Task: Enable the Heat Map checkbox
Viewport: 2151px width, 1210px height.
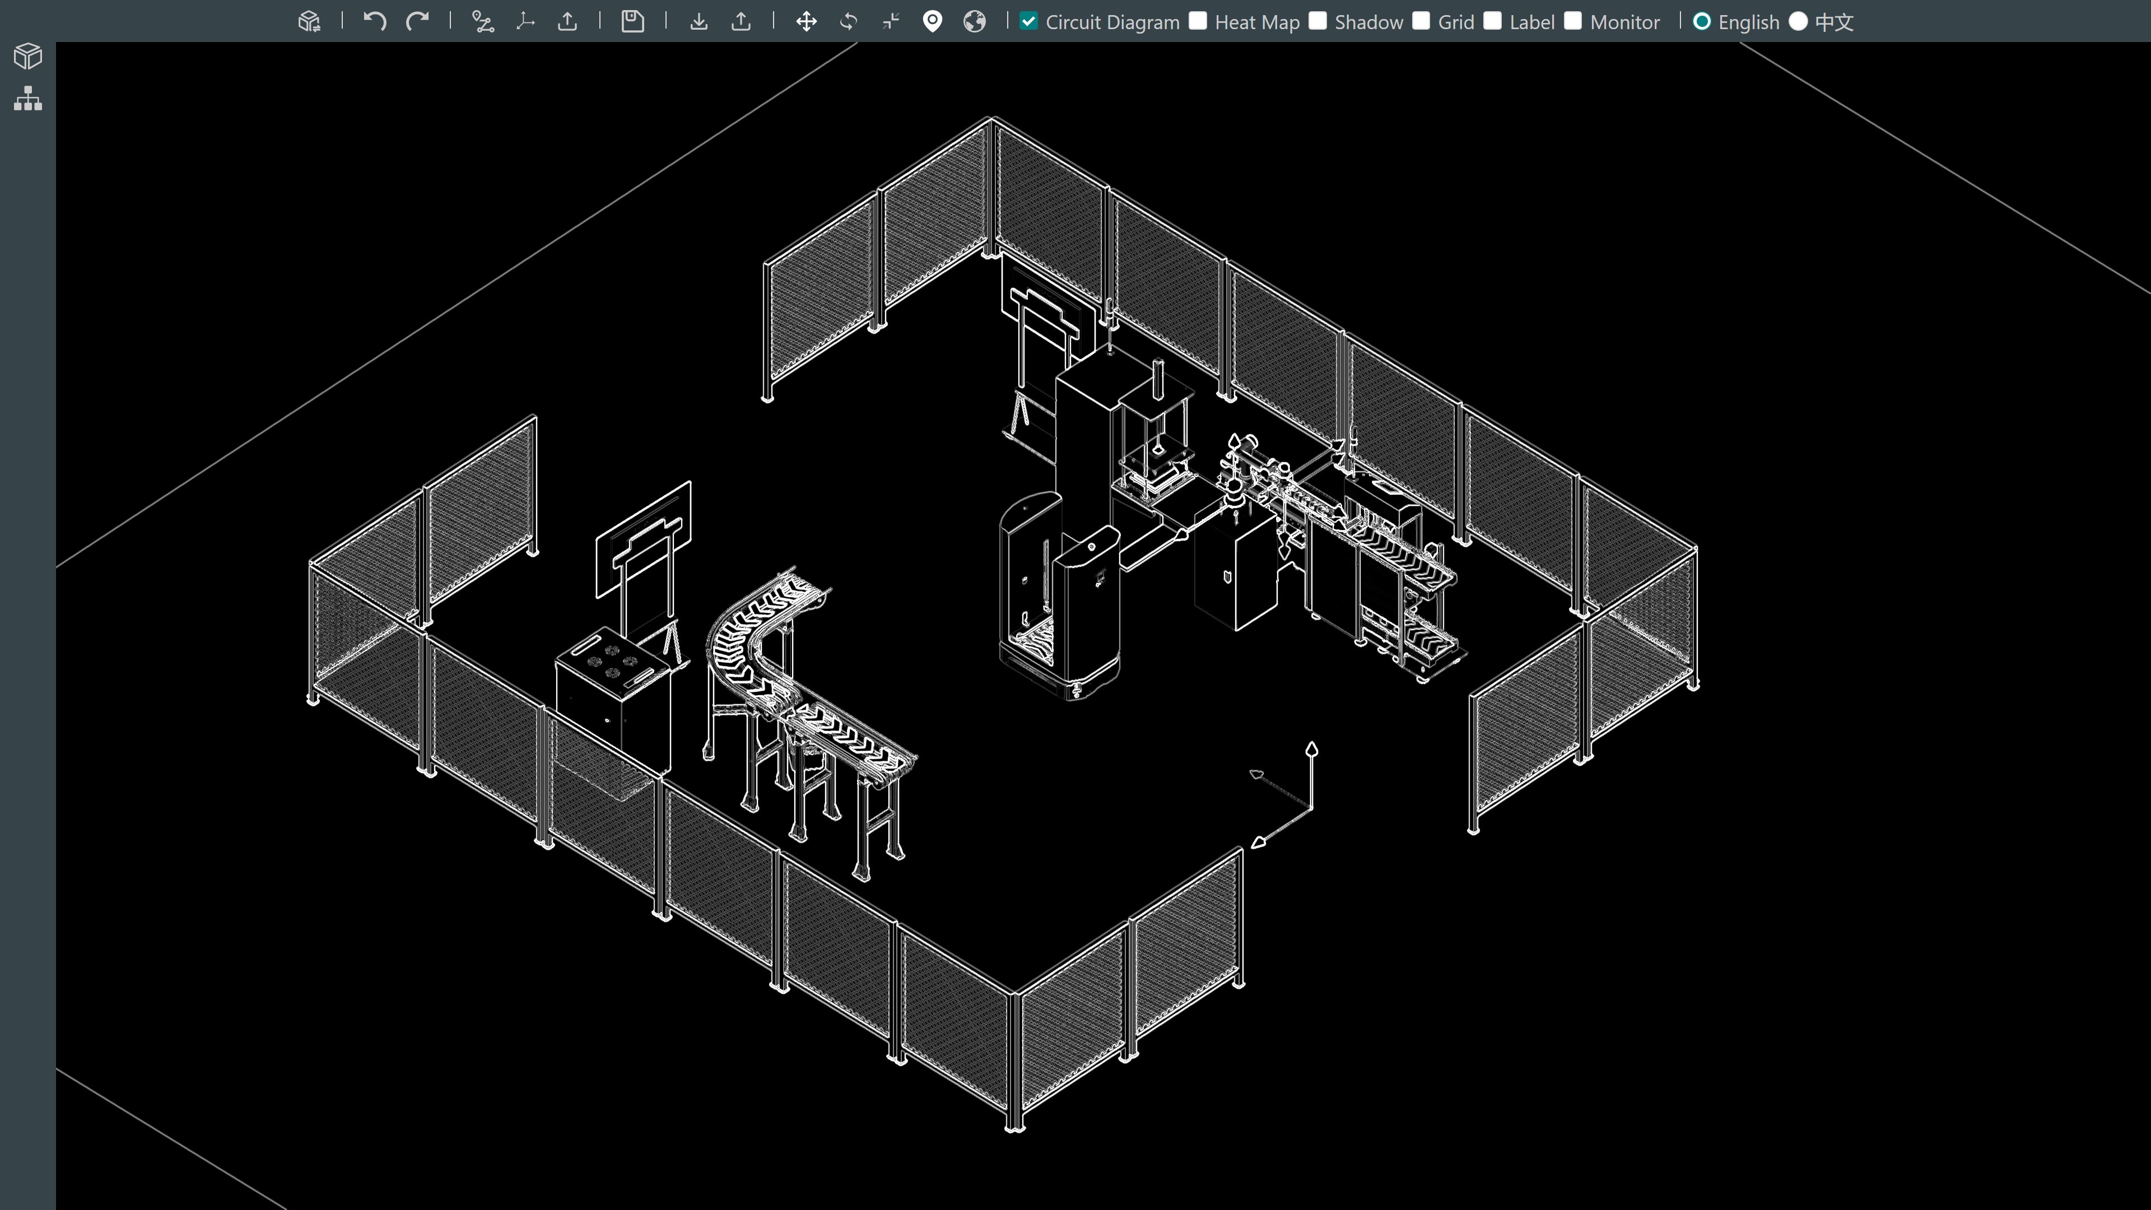Action: coord(1198,22)
